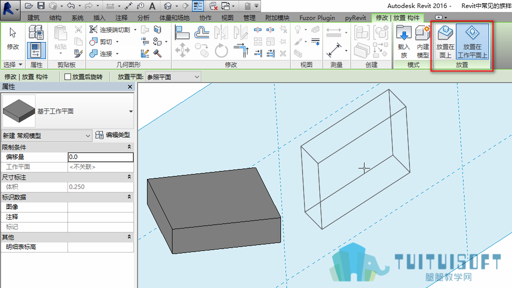Screen dimensions: 512x288
Task: Collapse the 标识数据 section
Action: click(129, 197)
